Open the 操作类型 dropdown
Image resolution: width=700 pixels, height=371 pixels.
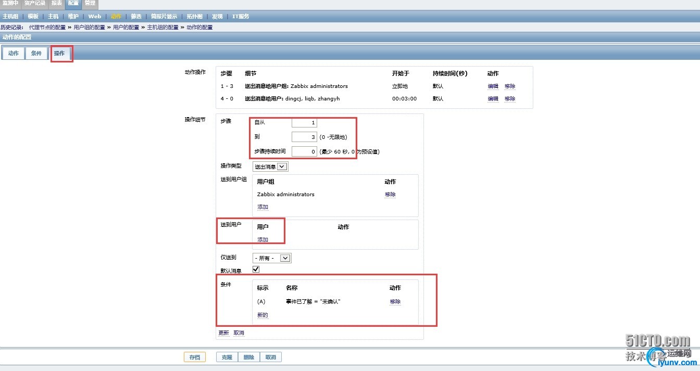[270, 167]
